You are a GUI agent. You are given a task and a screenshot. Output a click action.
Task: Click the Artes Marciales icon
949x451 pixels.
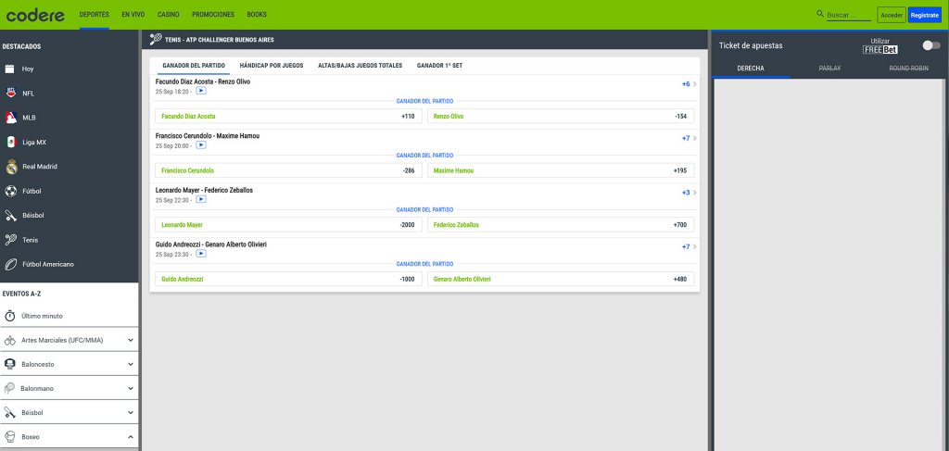coord(9,341)
